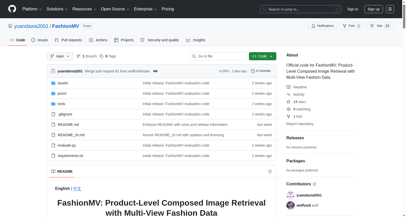This screenshot has width=406, height=218.
Task: Switch README to 中文 version
Action: tap(77, 189)
